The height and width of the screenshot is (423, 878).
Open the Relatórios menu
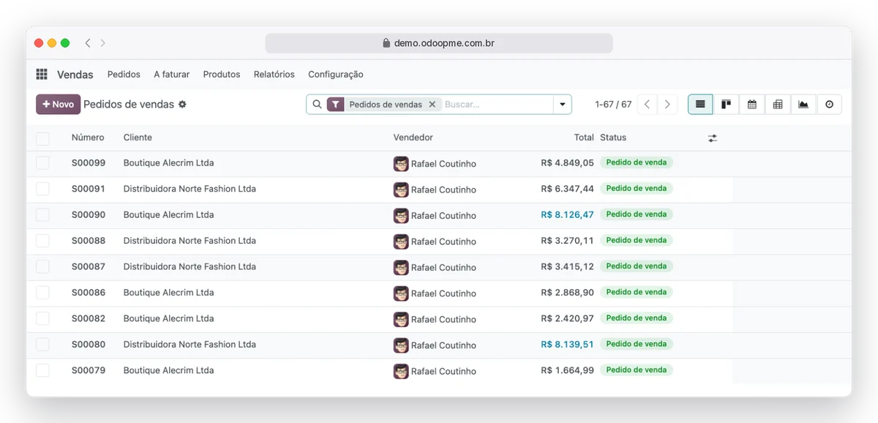coord(274,75)
